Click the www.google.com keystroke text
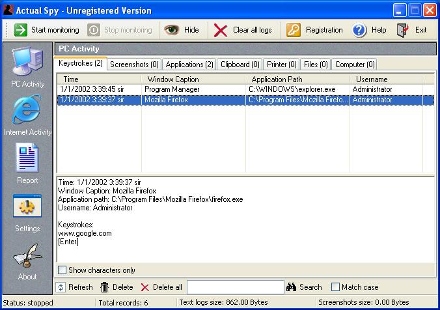440x310 pixels. coord(85,233)
